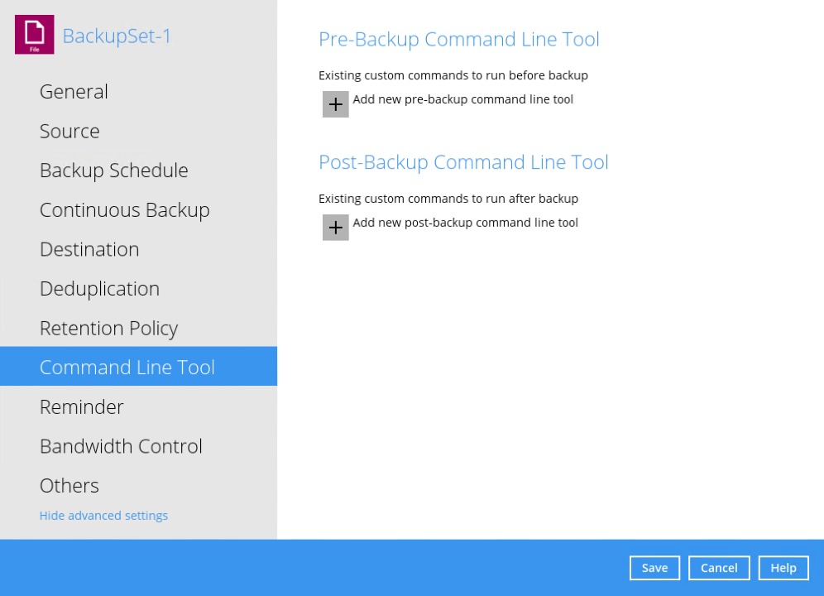Screen dimensions: 824x596
Task: Click the Pre-Backup Command Line Tool heading
Action: pyautogui.click(x=458, y=39)
